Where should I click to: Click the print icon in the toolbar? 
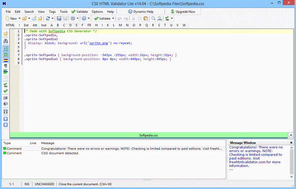pyautogui.click(x=73, y=18)
